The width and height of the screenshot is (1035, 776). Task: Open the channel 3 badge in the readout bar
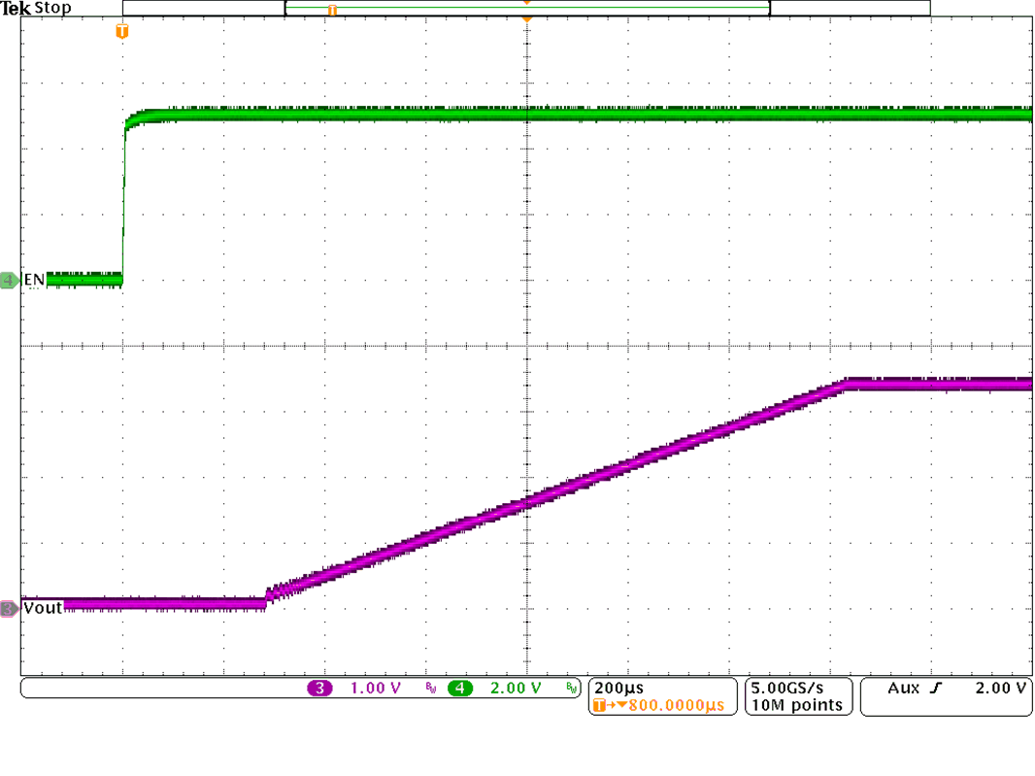point(320,688)
